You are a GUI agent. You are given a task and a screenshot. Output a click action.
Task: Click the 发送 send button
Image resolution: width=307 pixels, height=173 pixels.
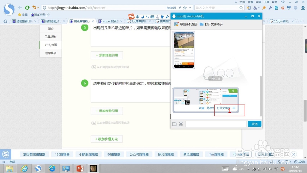[x=255, y=124]
